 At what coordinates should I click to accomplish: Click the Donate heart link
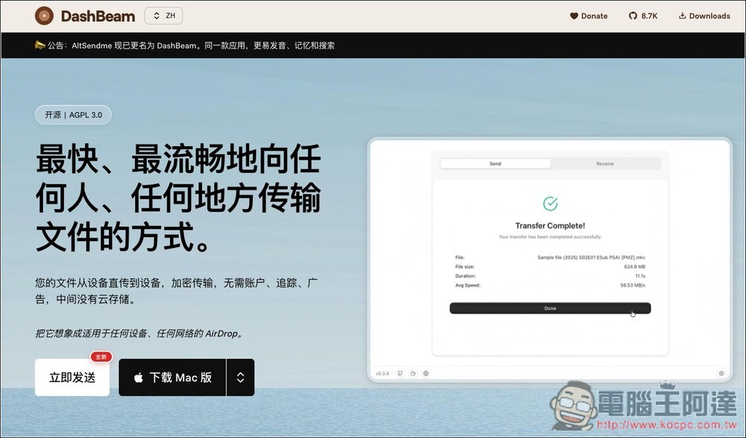tap(589, 16)
